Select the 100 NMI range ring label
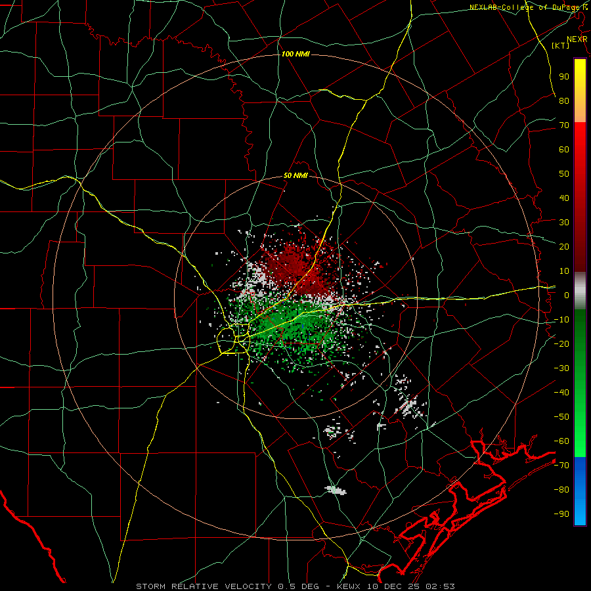Image resolution: width=591 pixels, height=591 pixels. point(295,54)
